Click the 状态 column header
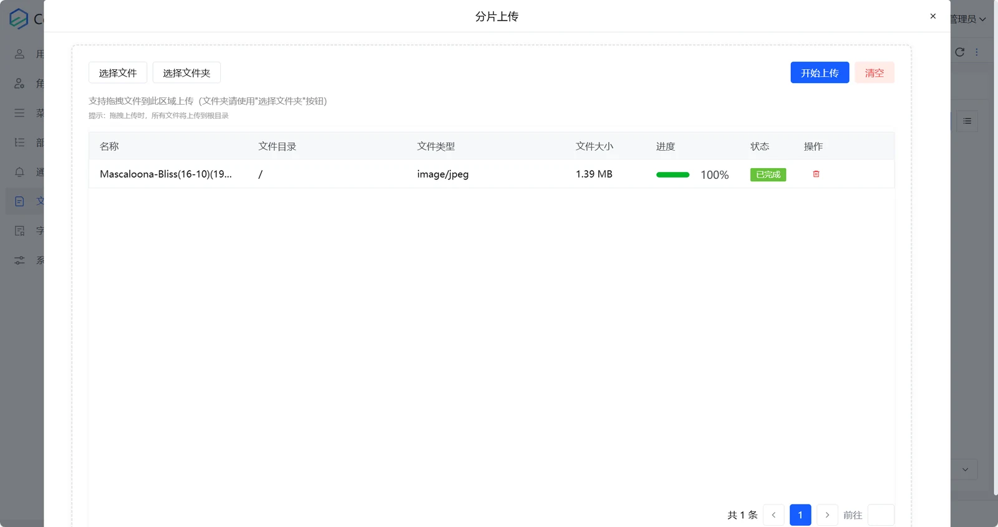 tap(760, 146)
